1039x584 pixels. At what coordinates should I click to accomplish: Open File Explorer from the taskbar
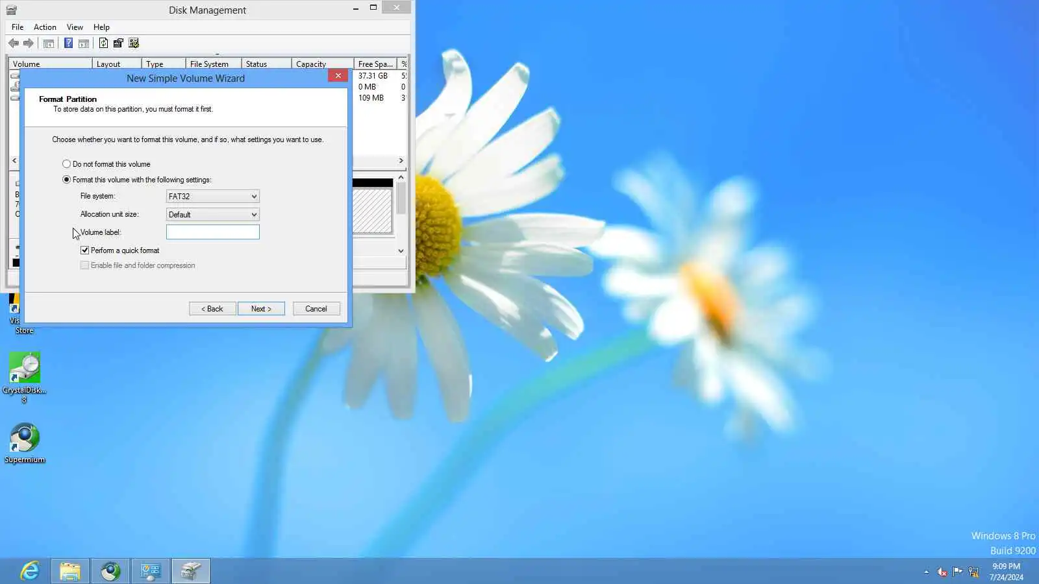pyautogui.click(x=70, y=571)
